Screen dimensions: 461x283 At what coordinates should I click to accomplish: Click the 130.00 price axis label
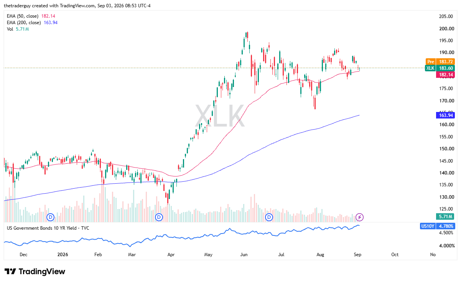[446, 197]
